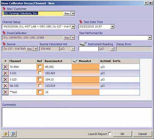Select the BaseLineAct value 113.519
Image resolution: width=154 pixels, height=139 pixels.
(x=50, y=86)
